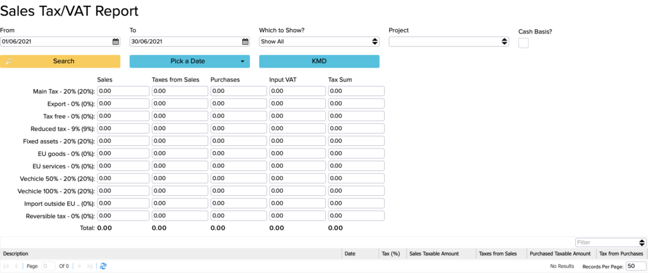Click the 'Cash Basis?' label
The width and height of the screenshot is (648, 273).
tap(534, 32)
